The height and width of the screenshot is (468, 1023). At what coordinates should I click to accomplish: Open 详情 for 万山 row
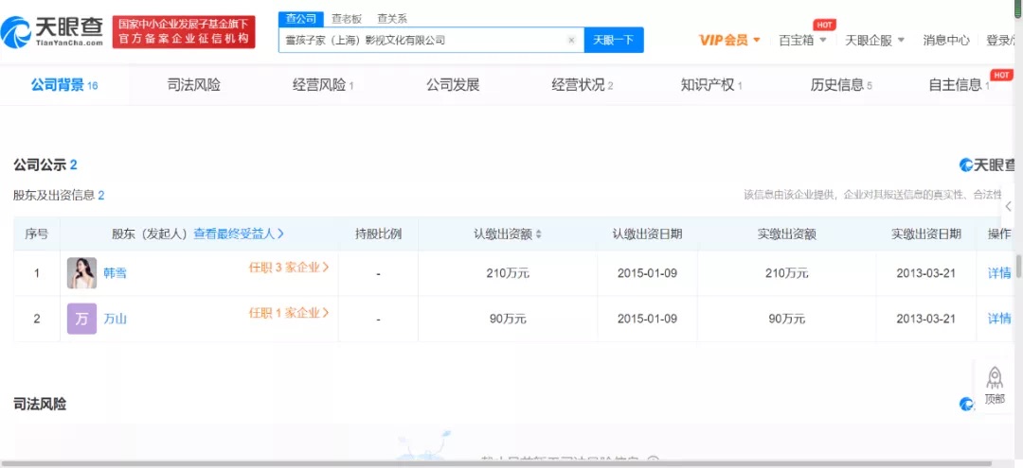click(x=999, y=319)
